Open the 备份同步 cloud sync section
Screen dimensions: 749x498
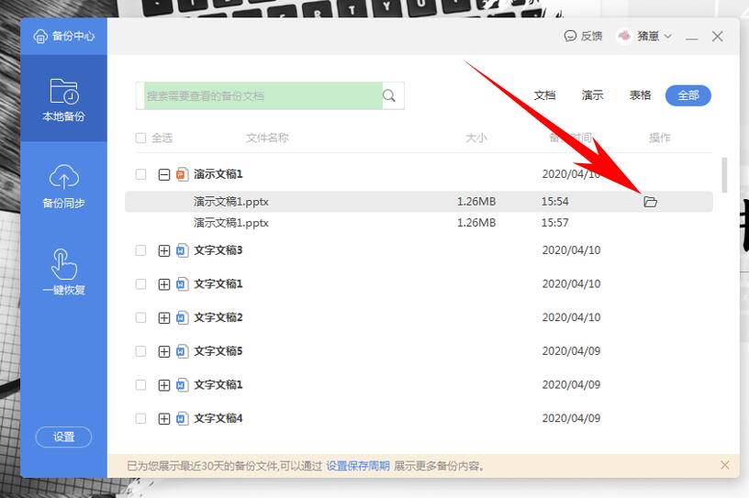pos(63,186)
